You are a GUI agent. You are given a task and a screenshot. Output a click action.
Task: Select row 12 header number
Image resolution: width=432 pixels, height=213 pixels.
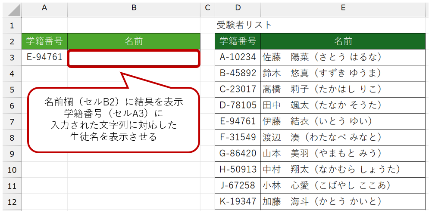click(11, 202)
